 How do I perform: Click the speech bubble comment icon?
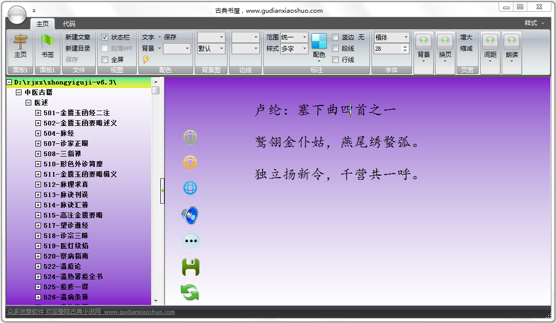(191, 241)
